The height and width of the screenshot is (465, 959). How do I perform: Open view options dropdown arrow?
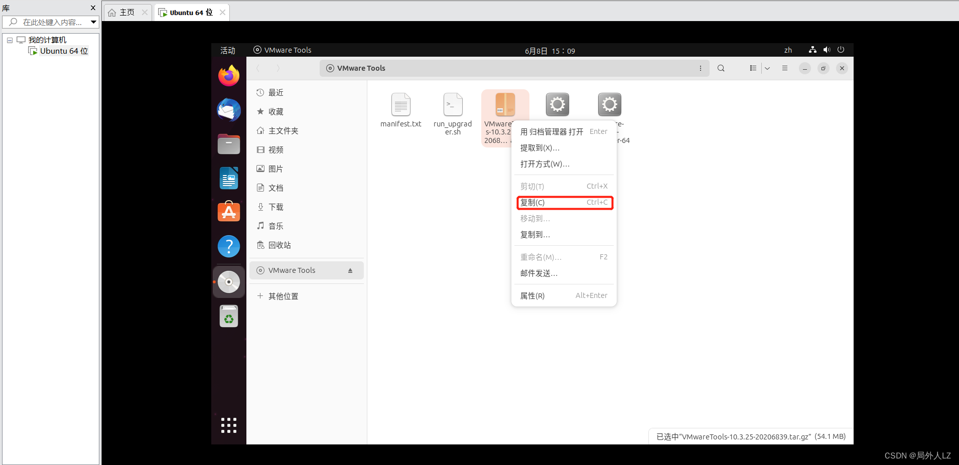(767, 68)
